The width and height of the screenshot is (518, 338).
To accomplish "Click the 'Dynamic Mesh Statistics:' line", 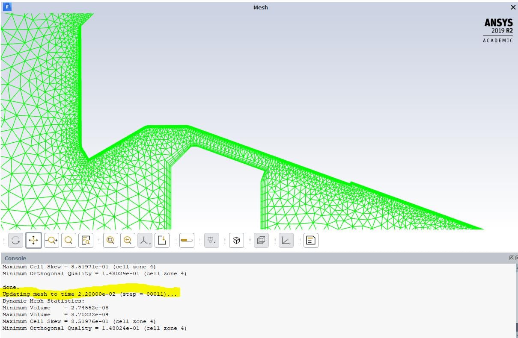I will tap(44, 301).
